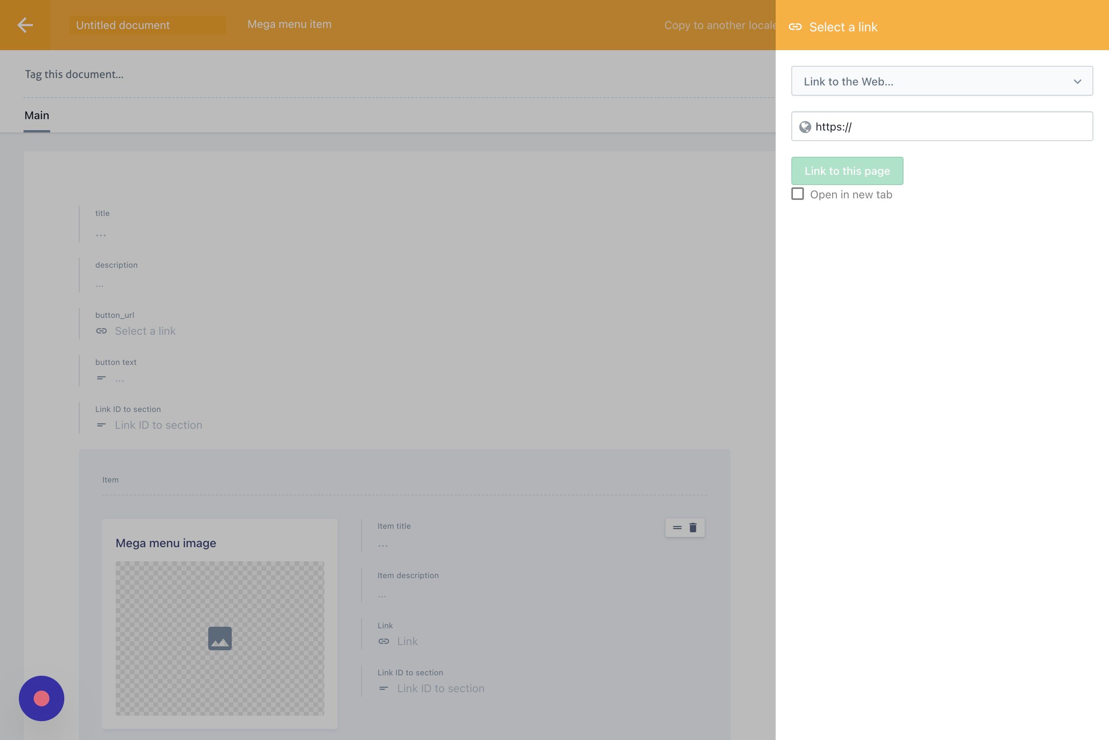The height and width of the screenshot is (740, 1109).
Task: Click the globe icon in URL field
Action: pos(805,127)
